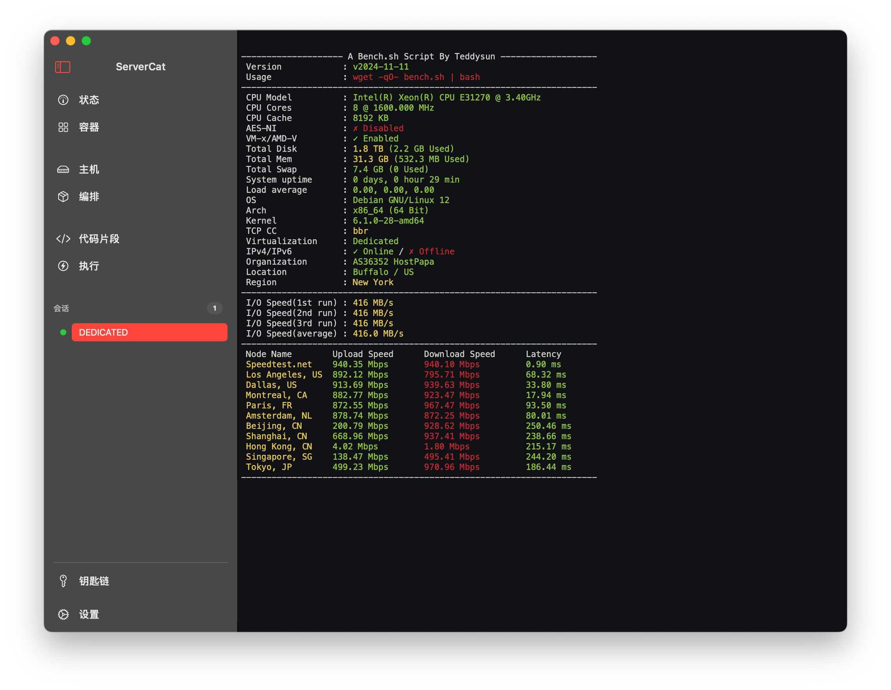Screen dimensions: 891x690
Task: Click the 主机 server drive icon
Action: click(x=63, y=169)
